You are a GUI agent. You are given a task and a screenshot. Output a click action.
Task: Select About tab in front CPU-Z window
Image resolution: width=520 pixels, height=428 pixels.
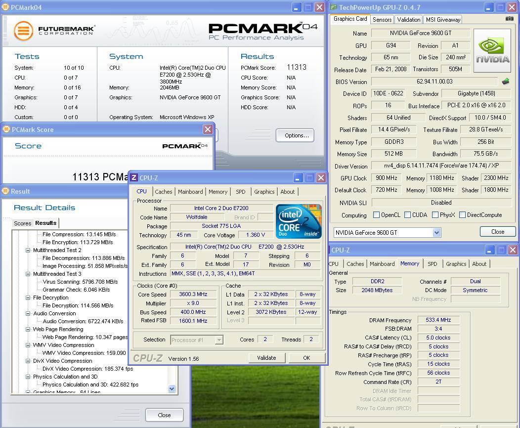(288, 192)
